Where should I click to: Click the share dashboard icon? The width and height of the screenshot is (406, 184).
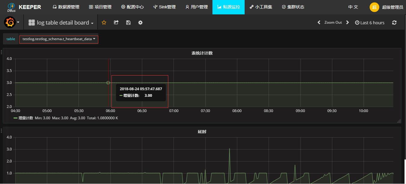click(x=116, y=22)
